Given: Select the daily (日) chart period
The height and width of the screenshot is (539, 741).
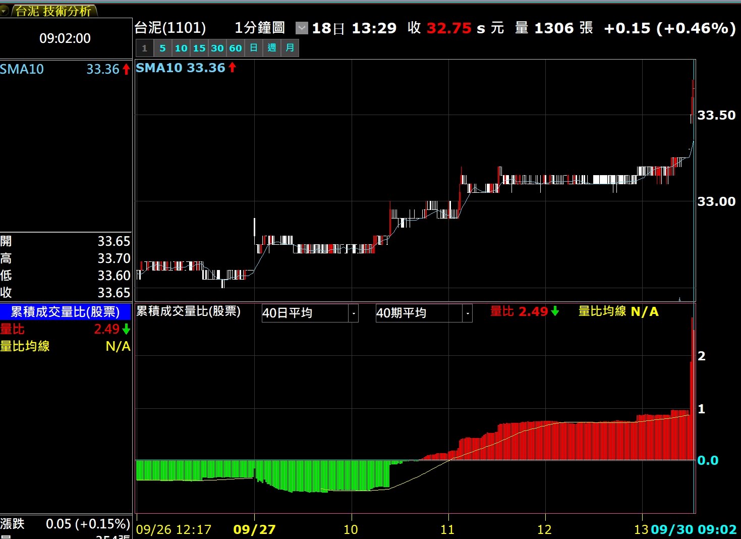Looking at the screenshot, I should pos(254,48).
